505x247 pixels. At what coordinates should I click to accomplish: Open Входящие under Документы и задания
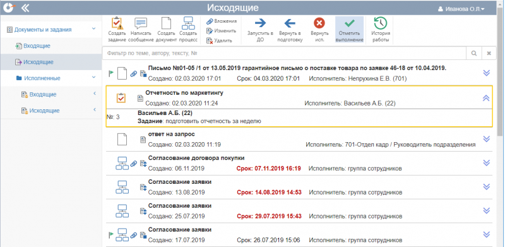tap(37, 45)
